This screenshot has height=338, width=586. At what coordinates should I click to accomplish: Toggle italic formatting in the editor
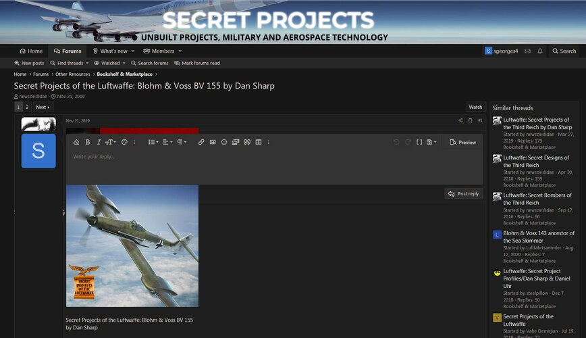point(99,142)
